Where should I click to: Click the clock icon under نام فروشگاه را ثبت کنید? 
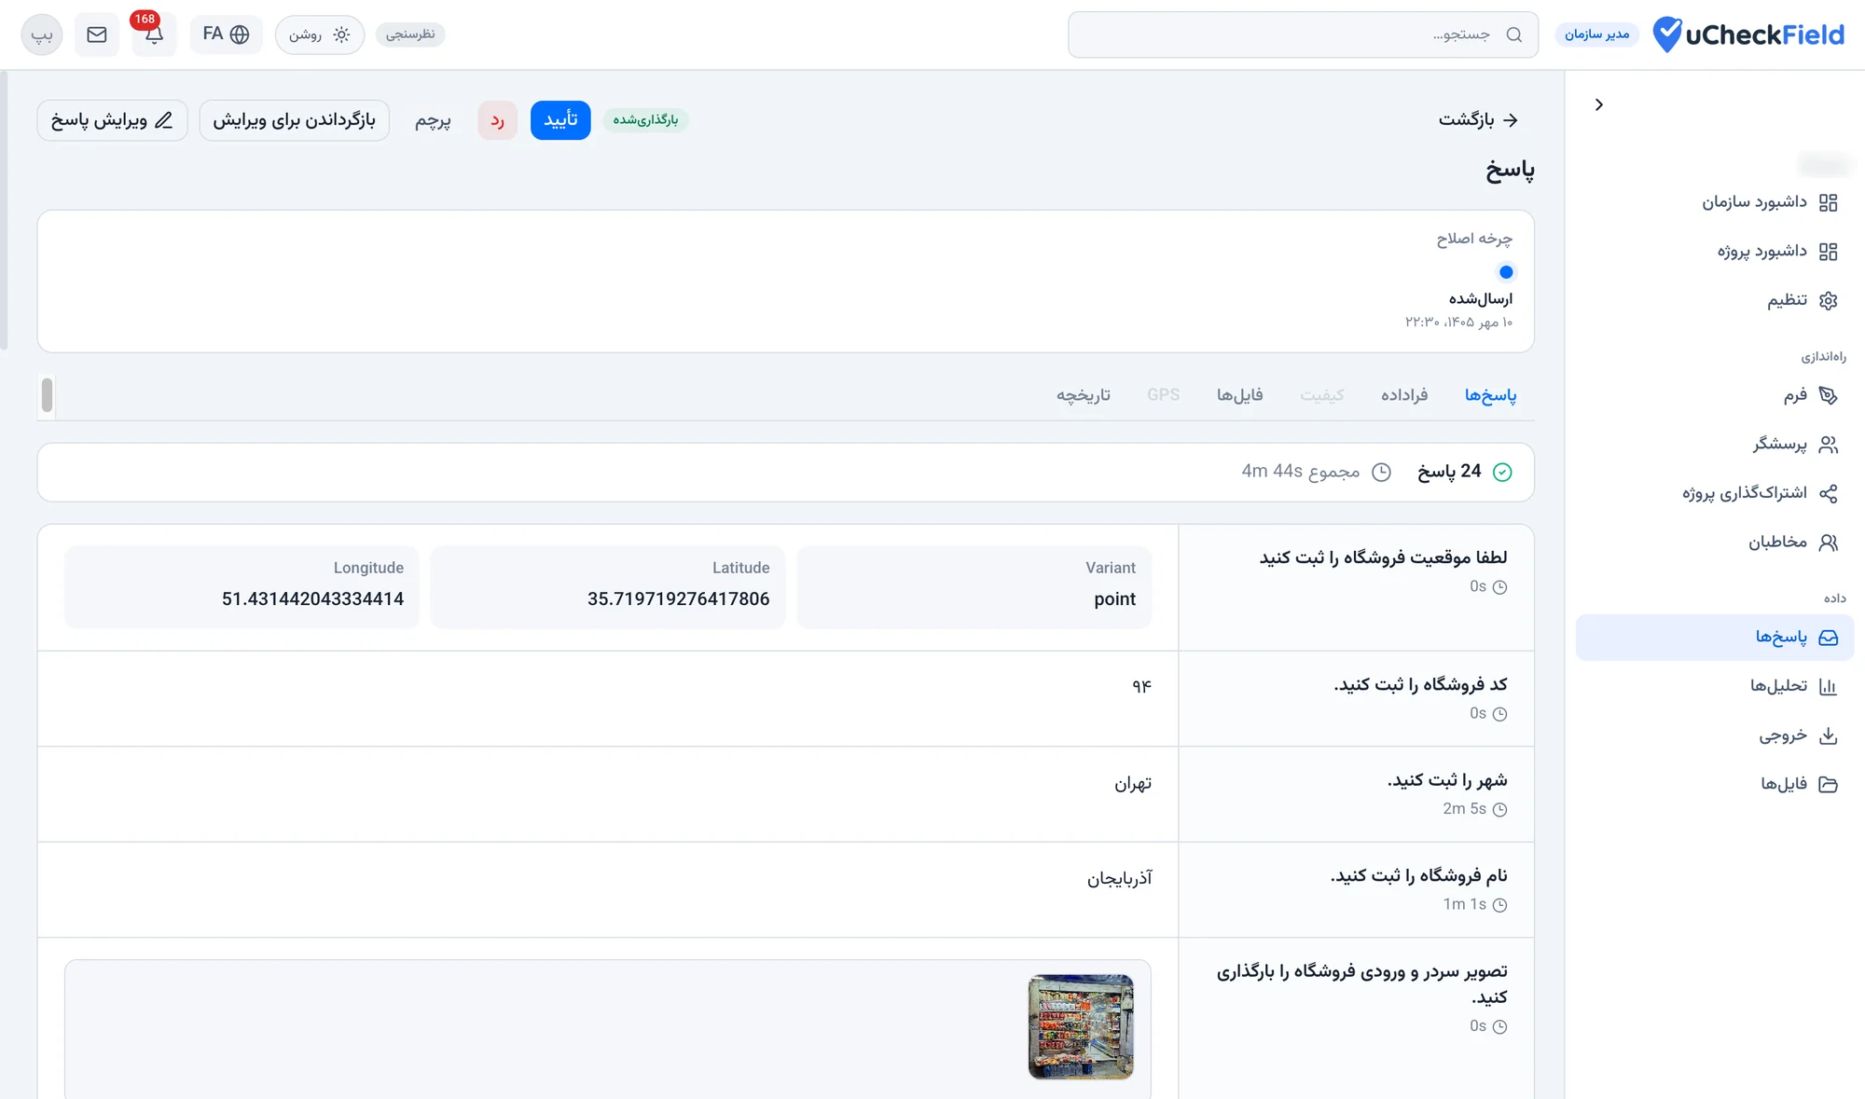click(1499, 905)
